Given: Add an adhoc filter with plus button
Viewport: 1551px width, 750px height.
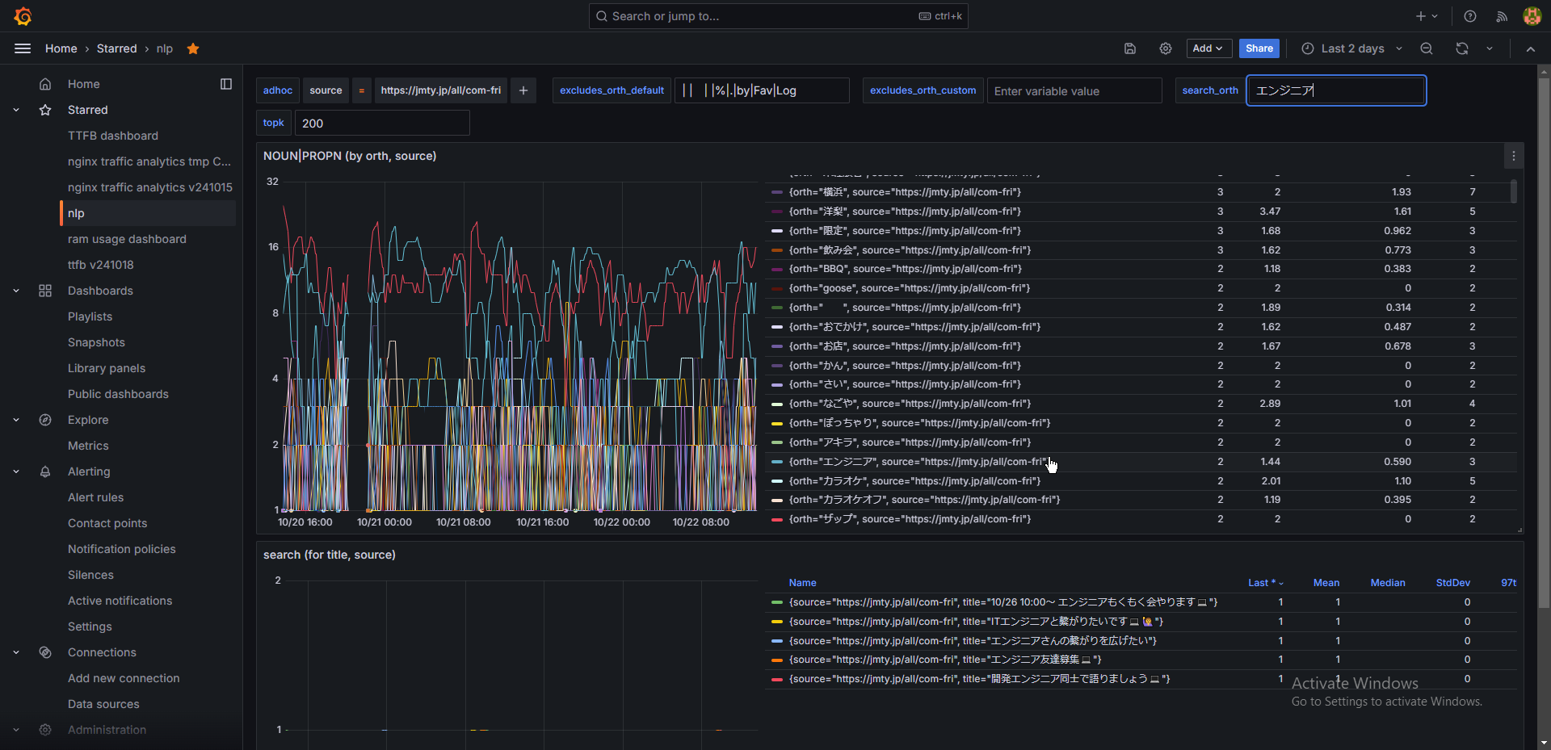Looking at the screenshot, I should (x=523, y=90).
